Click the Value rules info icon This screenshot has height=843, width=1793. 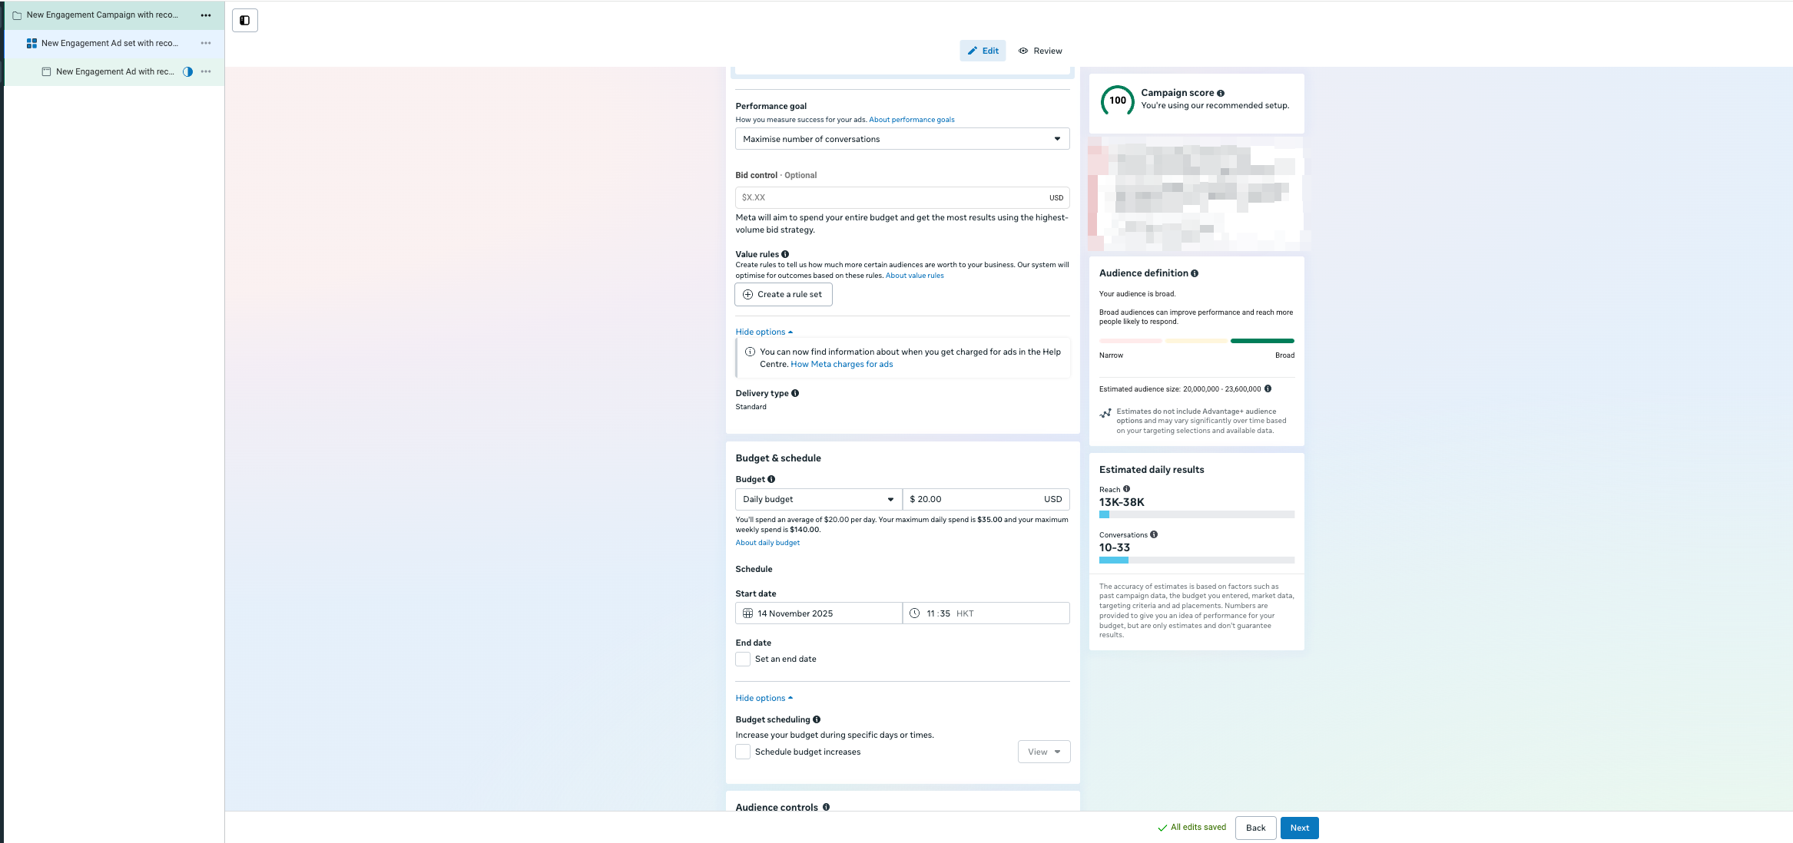pos(785,254)
